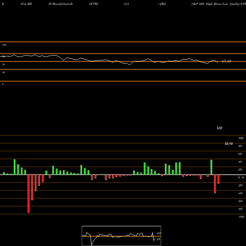The height and width of the screenshot is (246, 246).
Task: Click the 40 label on the MR axis
Action: click(240, 162)
